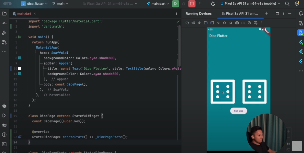The height and width of the screenshot is (153, 304).
Task: Open the Device Manager tool window
Action: [x=301, y=23]
